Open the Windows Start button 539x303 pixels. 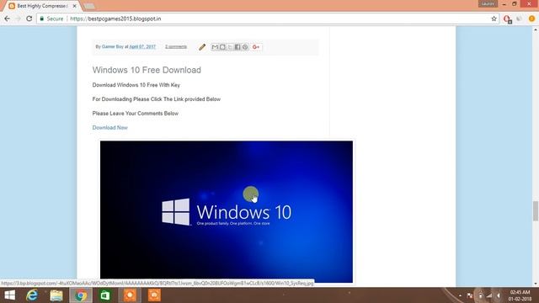(9, 295)
